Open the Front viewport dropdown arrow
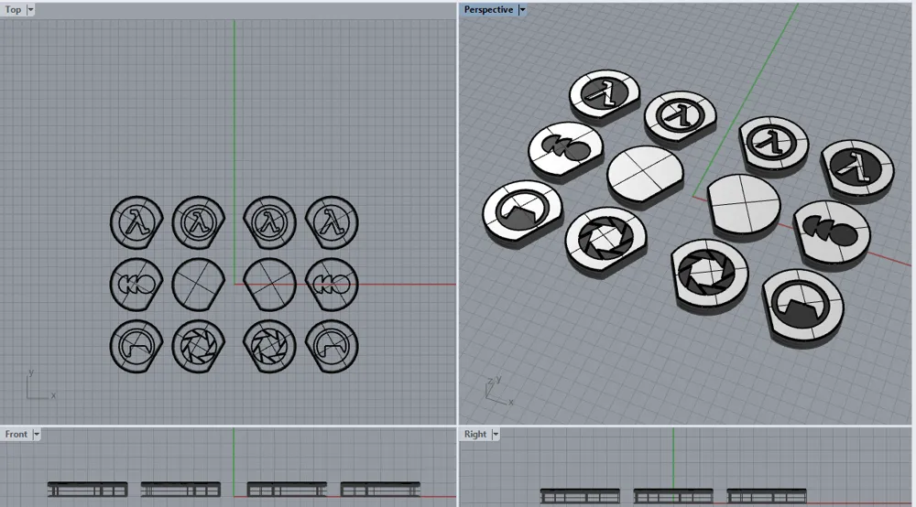 37,434
